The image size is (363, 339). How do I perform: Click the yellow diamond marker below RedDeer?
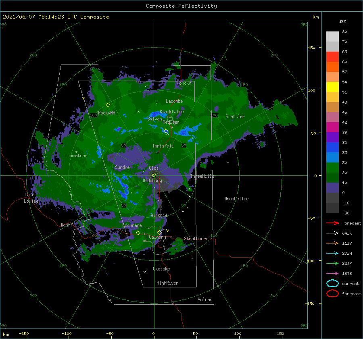166,131
